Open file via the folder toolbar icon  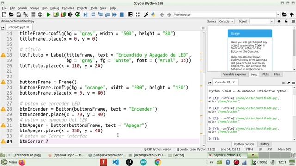[x=11, y=14]
